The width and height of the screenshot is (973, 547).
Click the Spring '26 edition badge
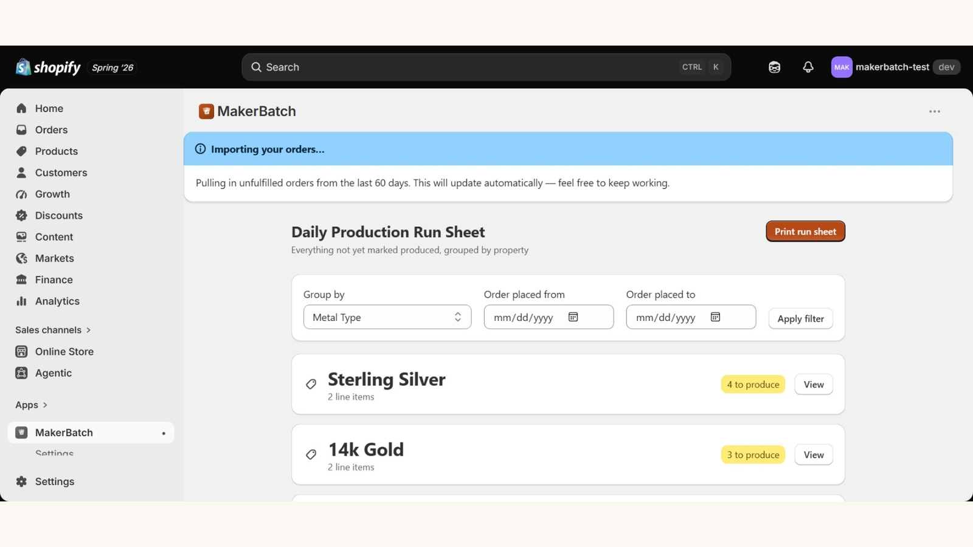(113, 67)
